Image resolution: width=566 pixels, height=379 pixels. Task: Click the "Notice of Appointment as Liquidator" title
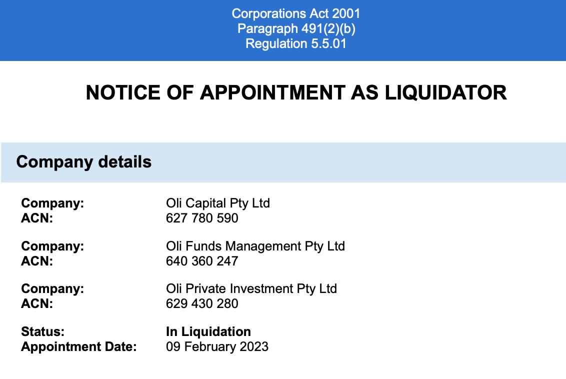coord(296,93)
